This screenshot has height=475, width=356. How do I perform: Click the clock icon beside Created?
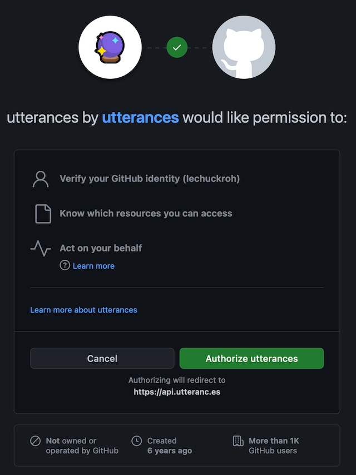136,441
